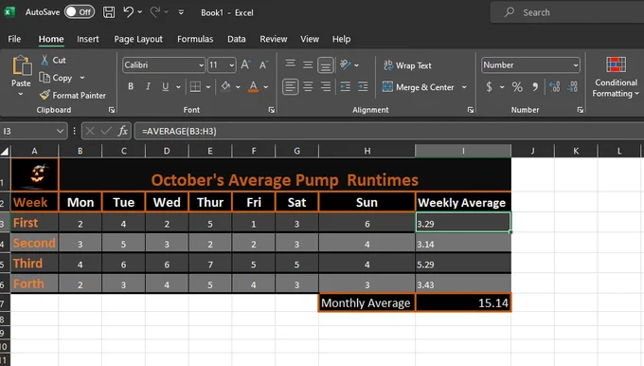Image resolution: width=644 pixels, height=366 pixels.
Task: Top align cell contents
Action: [291, 64]
